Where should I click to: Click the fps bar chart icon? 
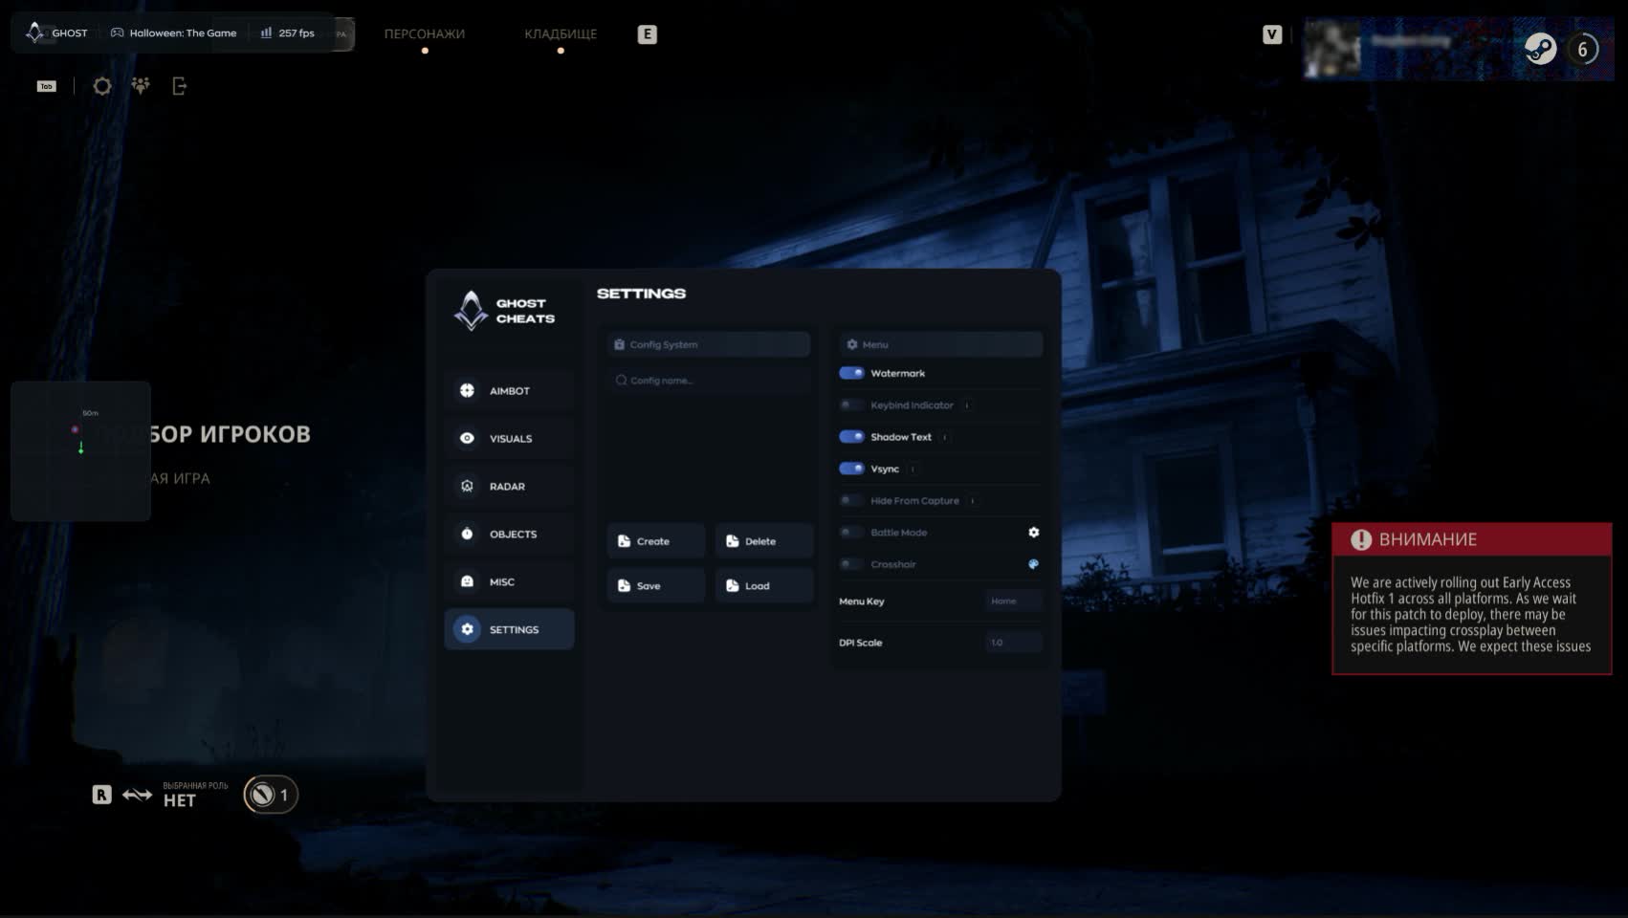click(266, 33)
